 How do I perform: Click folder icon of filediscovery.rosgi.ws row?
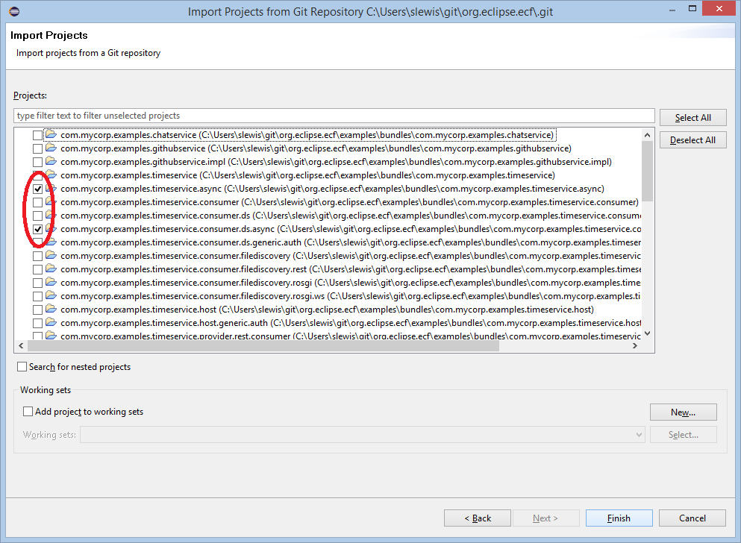[x=51, y=296]
